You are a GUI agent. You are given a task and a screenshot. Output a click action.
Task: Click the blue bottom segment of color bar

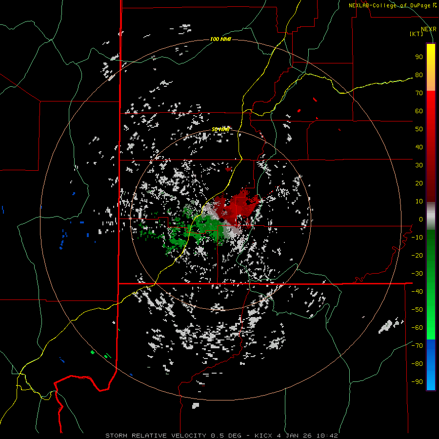[x=431, y=365]
